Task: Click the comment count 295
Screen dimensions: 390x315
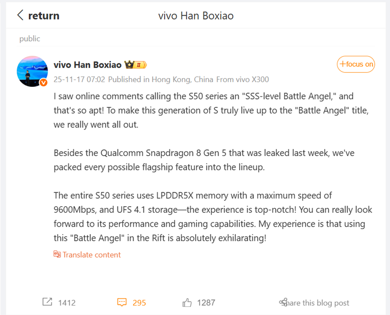Action: 139,303
